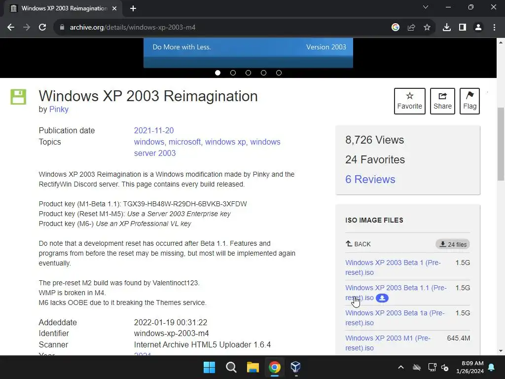
Task: Open the author link Pinky
Action: click(x=59, y=109)
